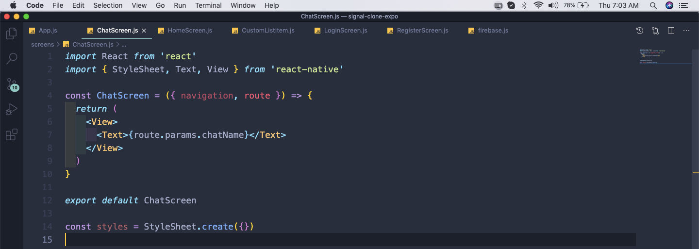This screenshot has width=699, height=249.
Task: Click the screens breadcrumb folder
Action: click(43, 44)
